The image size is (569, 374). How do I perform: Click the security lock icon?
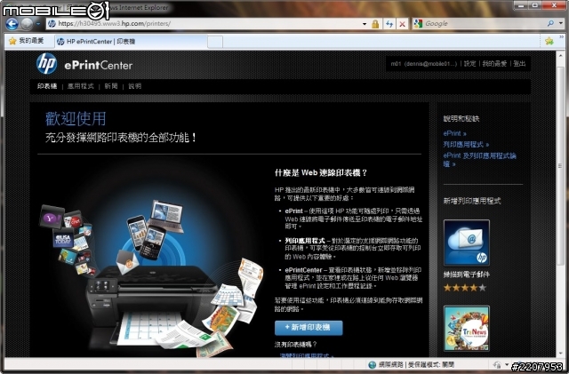click(x=375, y=24)
